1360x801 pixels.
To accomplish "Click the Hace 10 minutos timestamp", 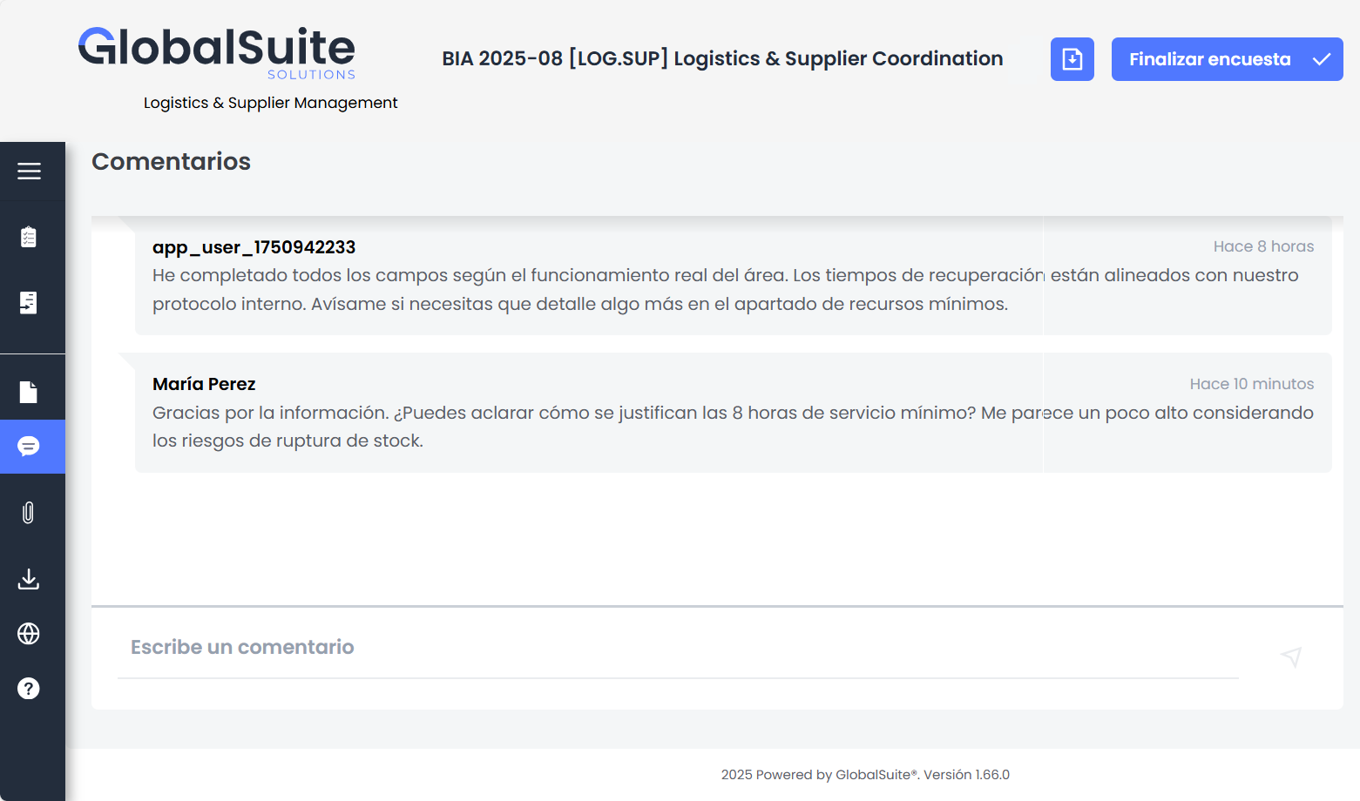I will tap(1251, 384).
